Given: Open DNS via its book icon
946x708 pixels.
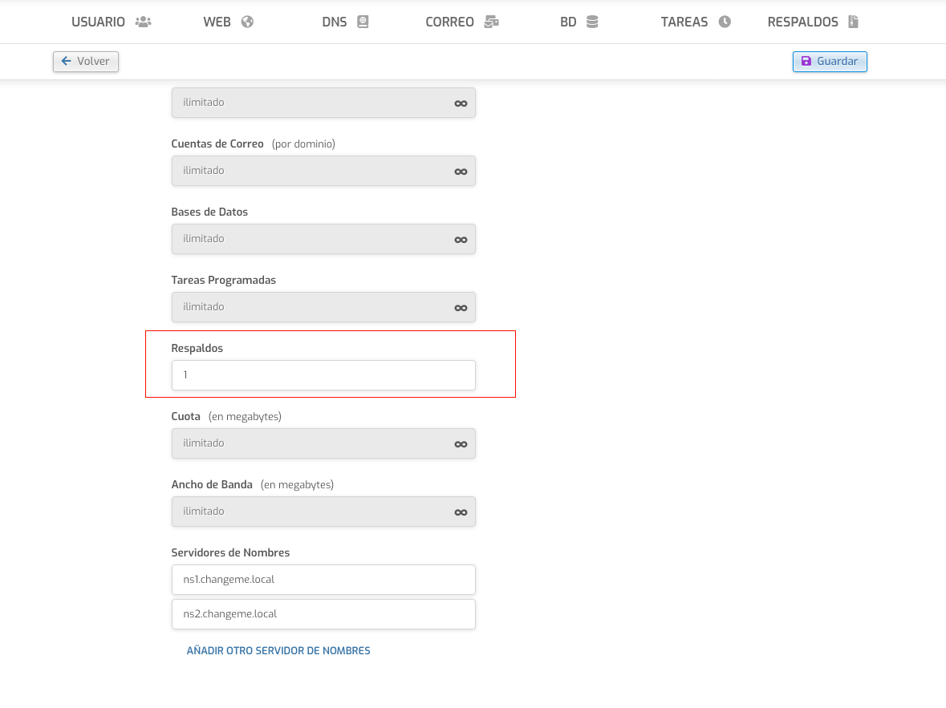Looking at the screenshot, I should click(363, 22).
